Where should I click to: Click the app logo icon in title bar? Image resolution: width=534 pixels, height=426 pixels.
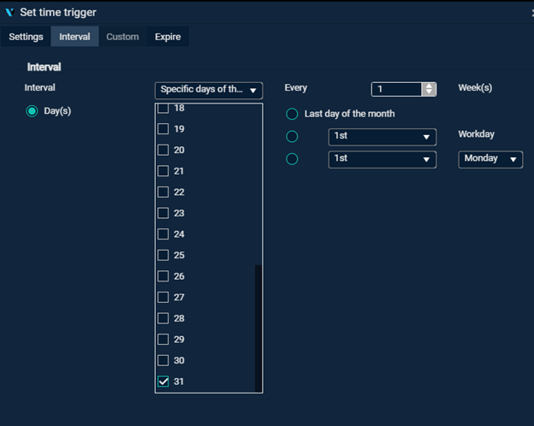pos(9,12)
